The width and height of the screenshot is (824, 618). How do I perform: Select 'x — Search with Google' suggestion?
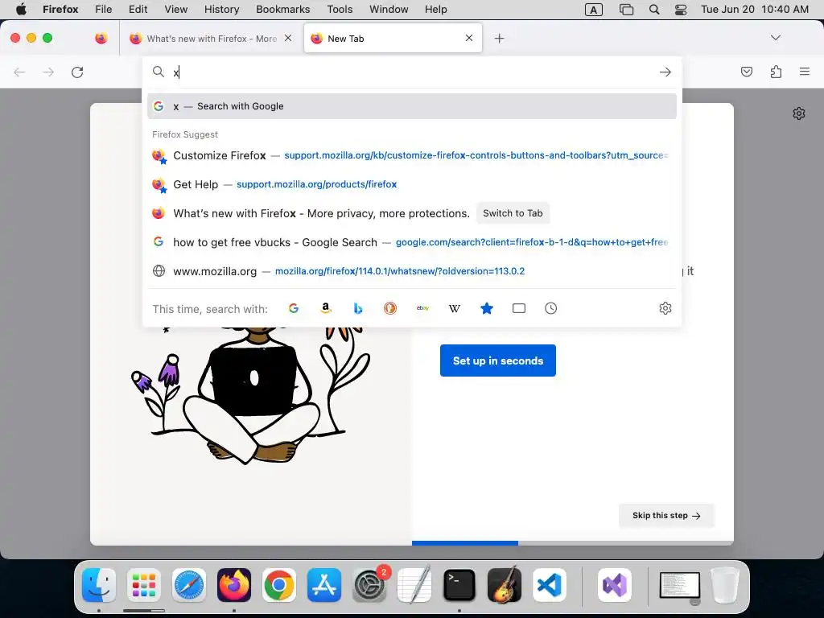coord(412,106)
